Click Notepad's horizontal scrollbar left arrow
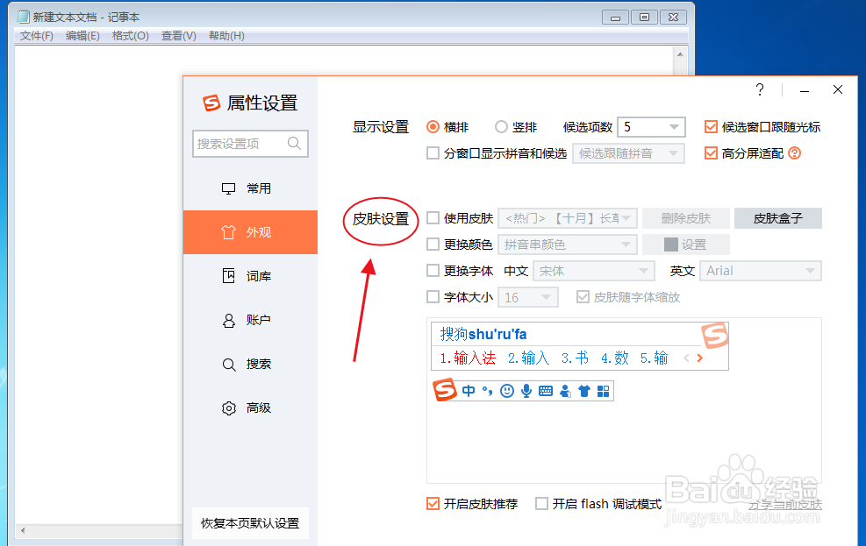This screenshot has width=866, height=546. pos(23,530)
